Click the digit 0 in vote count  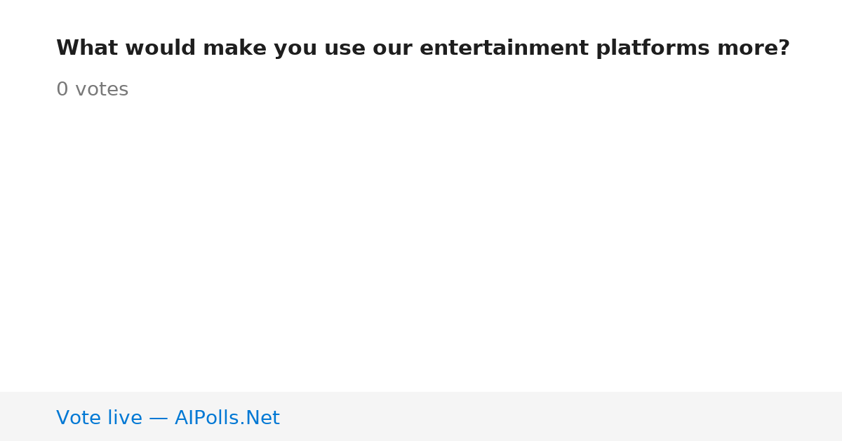[x=62, y=90]
